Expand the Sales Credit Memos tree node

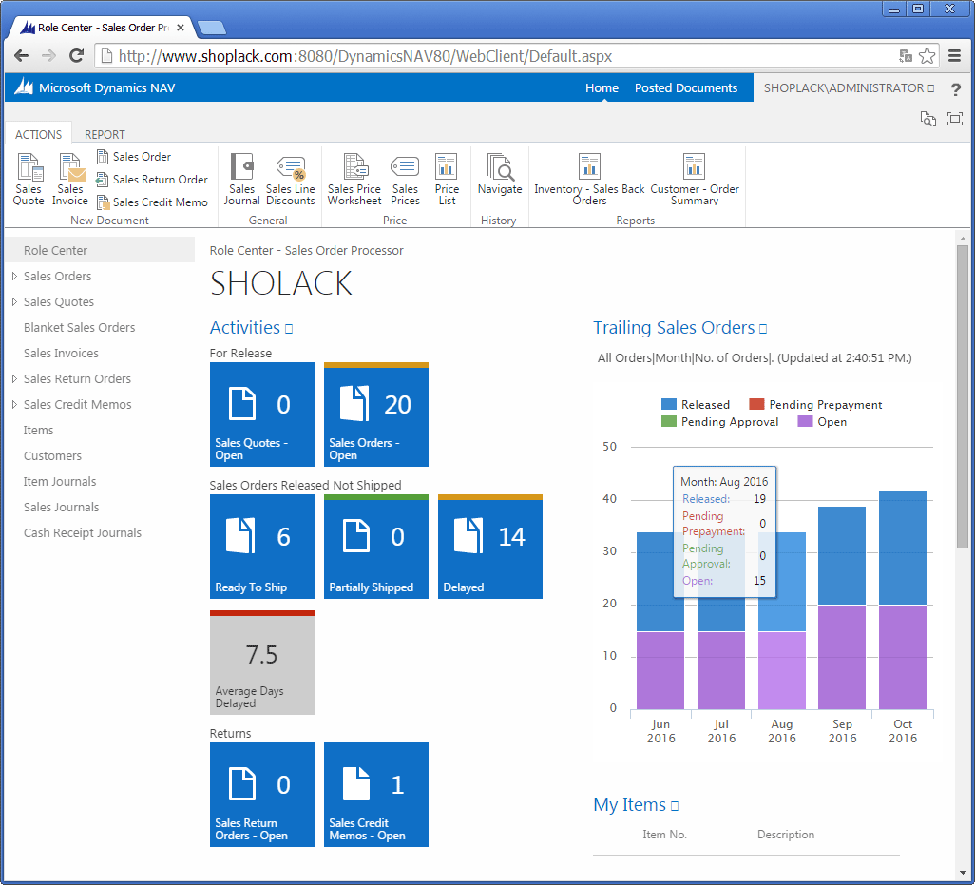[14, 404]
